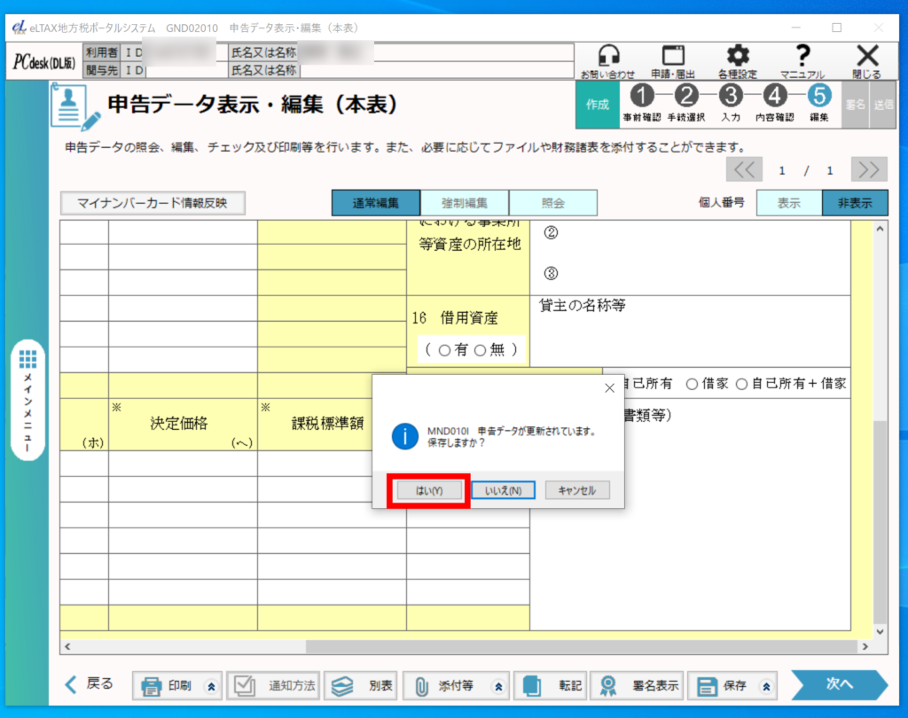Switch to 照会 view mode tab
The height and width of the screenshot is (718, 908).
pos(552,203)
